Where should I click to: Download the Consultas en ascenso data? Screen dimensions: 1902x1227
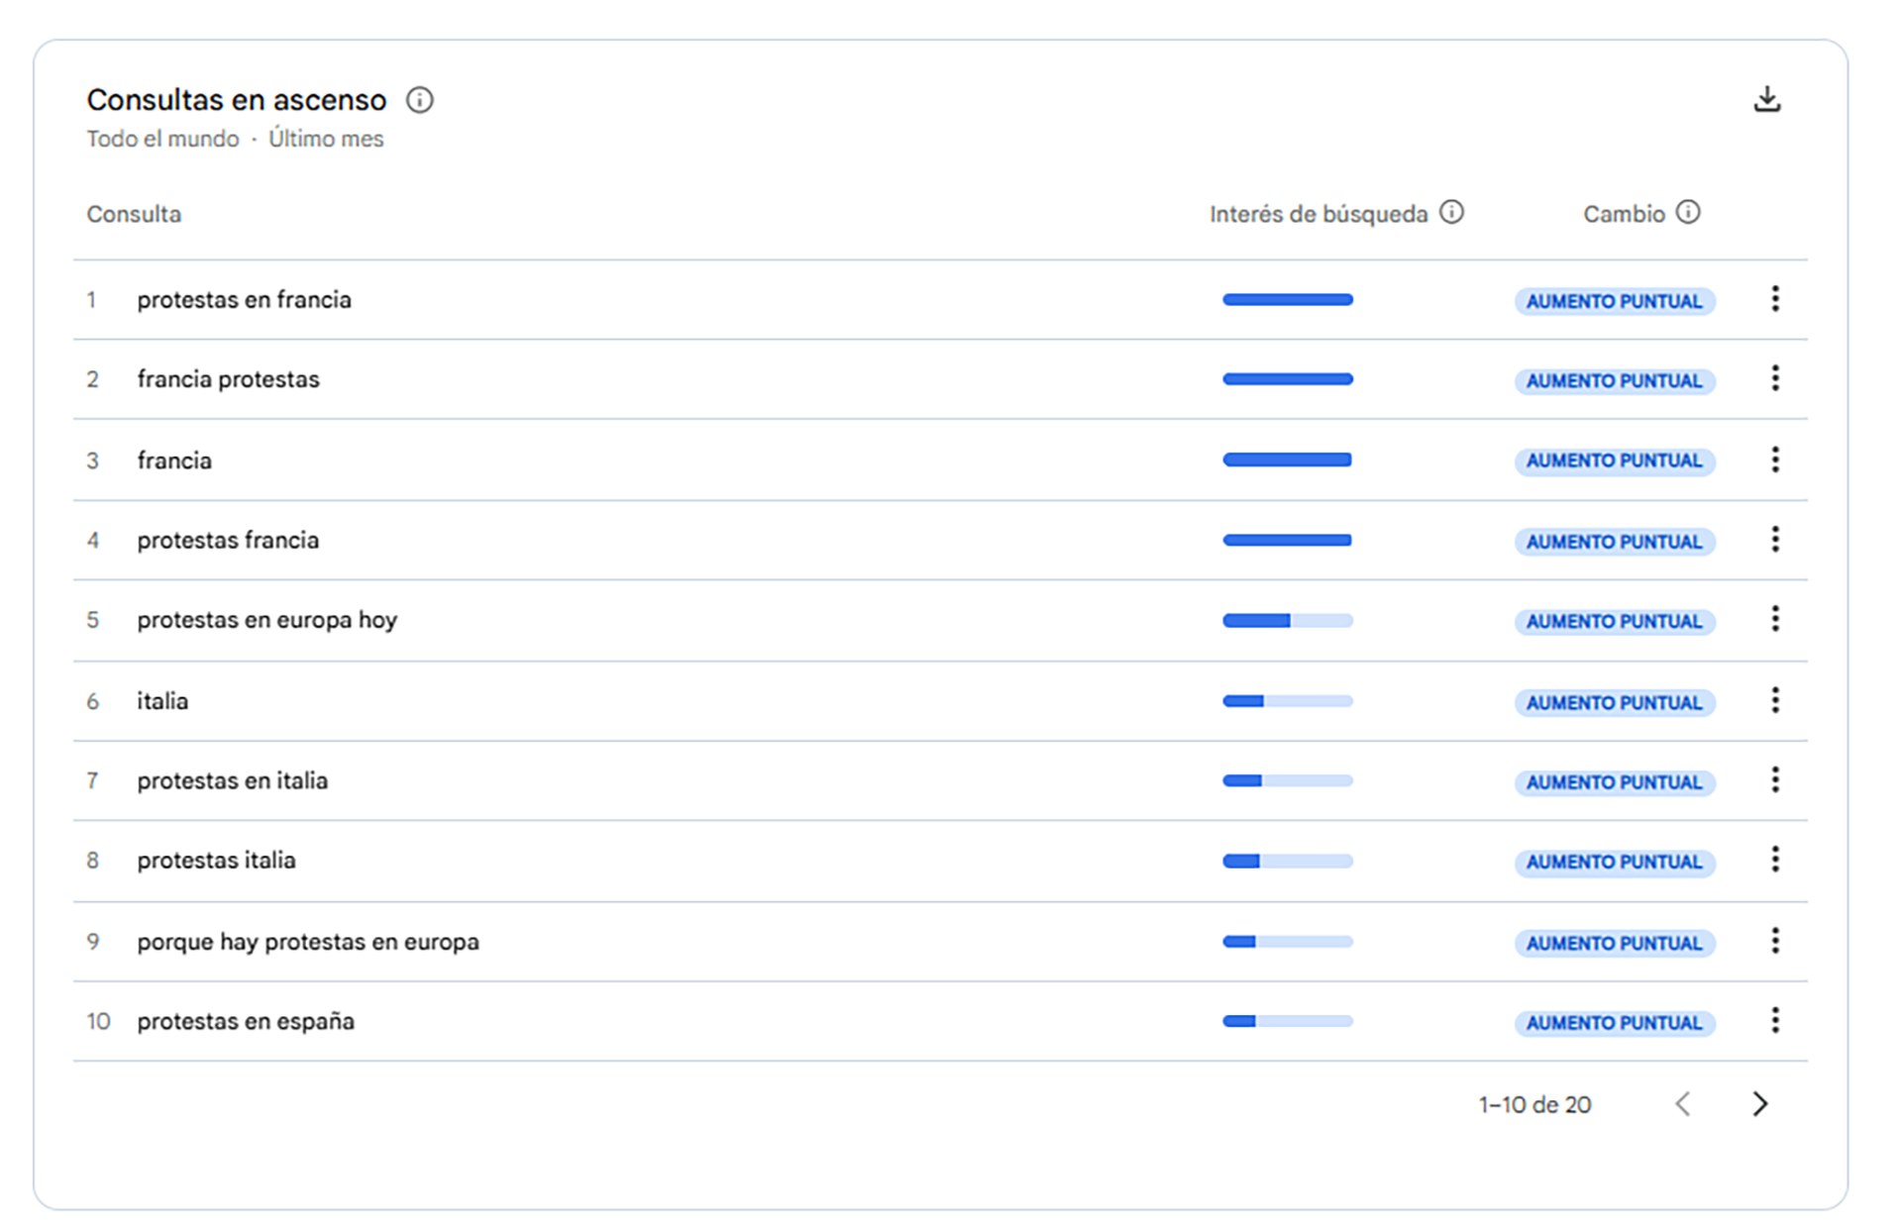pyautogui.click(x=1766, y=99)
